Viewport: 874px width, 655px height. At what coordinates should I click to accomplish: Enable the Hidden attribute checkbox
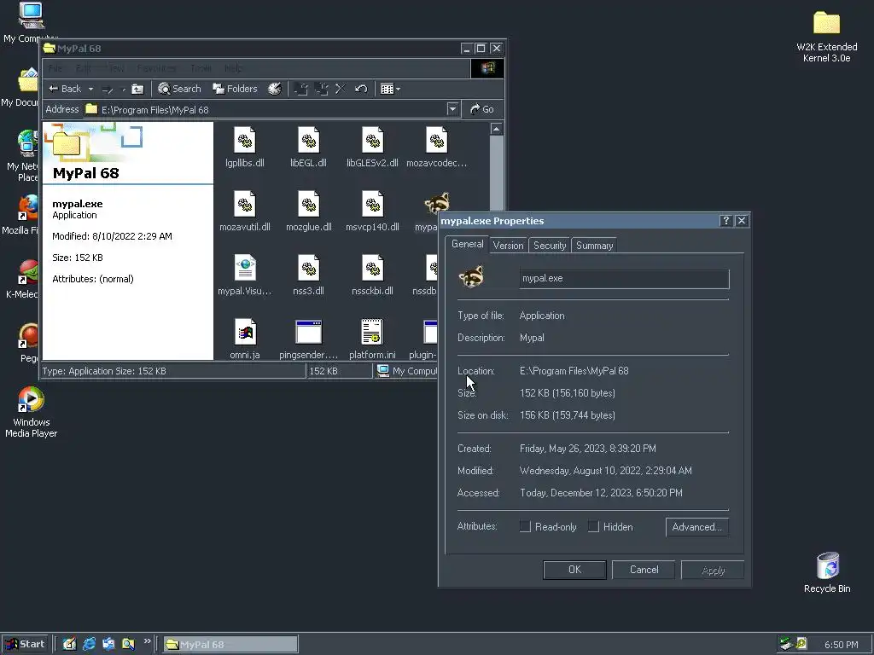click(594, 526)
